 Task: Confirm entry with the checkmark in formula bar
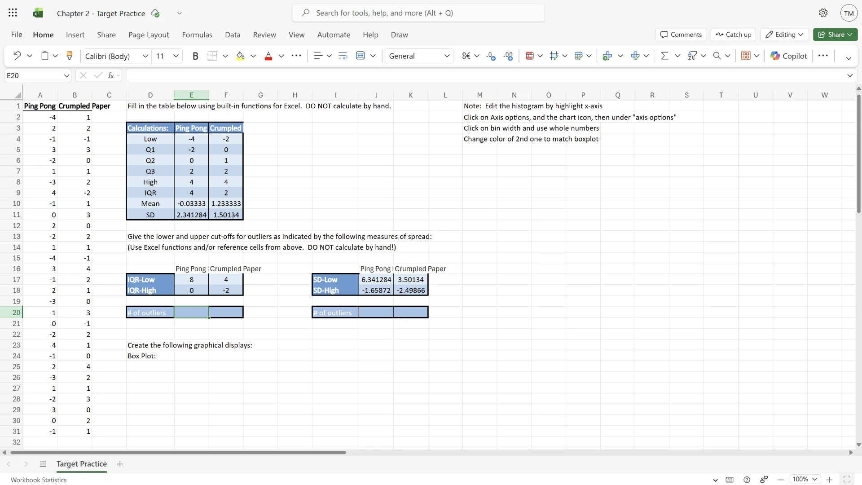(x=98, y=75)
